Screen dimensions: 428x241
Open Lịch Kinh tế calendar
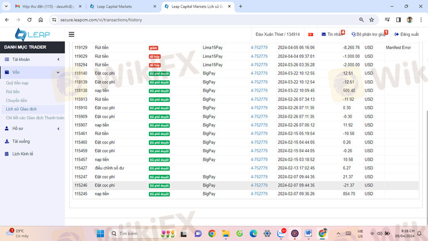coord(22,154)
